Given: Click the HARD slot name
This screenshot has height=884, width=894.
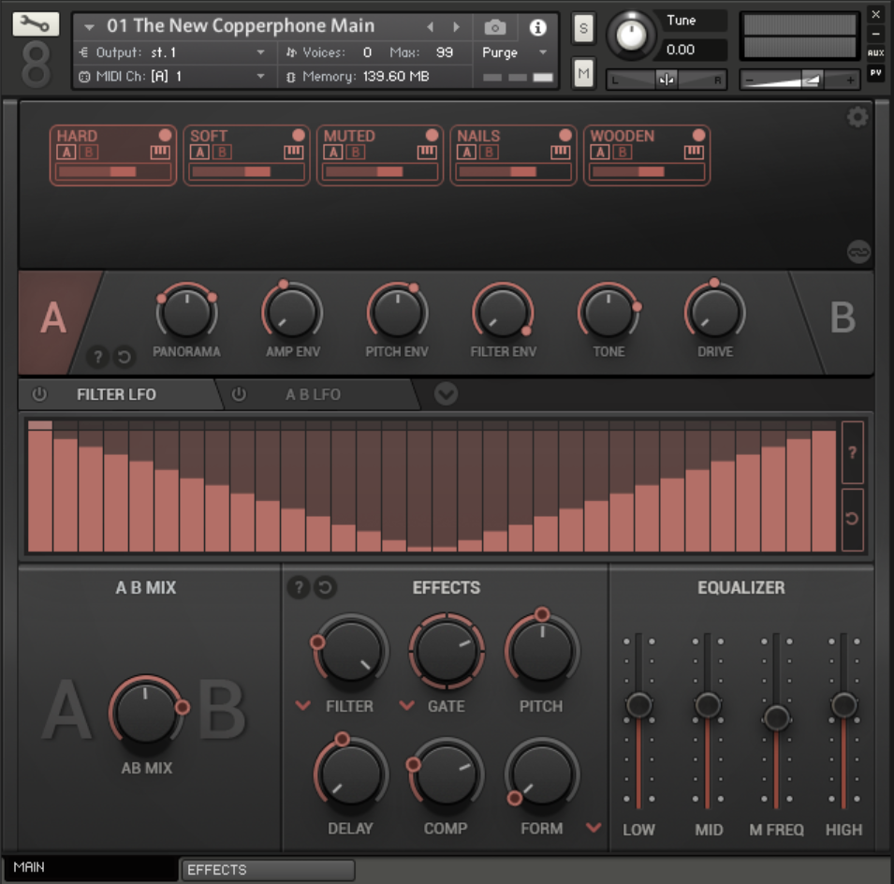Looking at the screenshot, I should click(77, 136).
